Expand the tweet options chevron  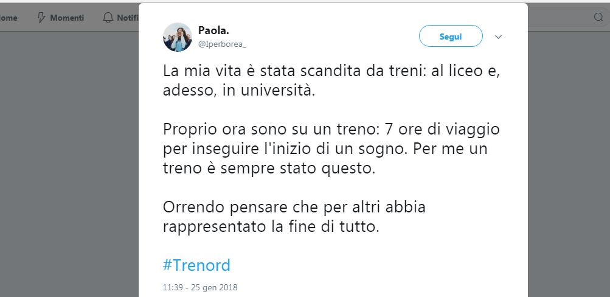click(499, 37)
